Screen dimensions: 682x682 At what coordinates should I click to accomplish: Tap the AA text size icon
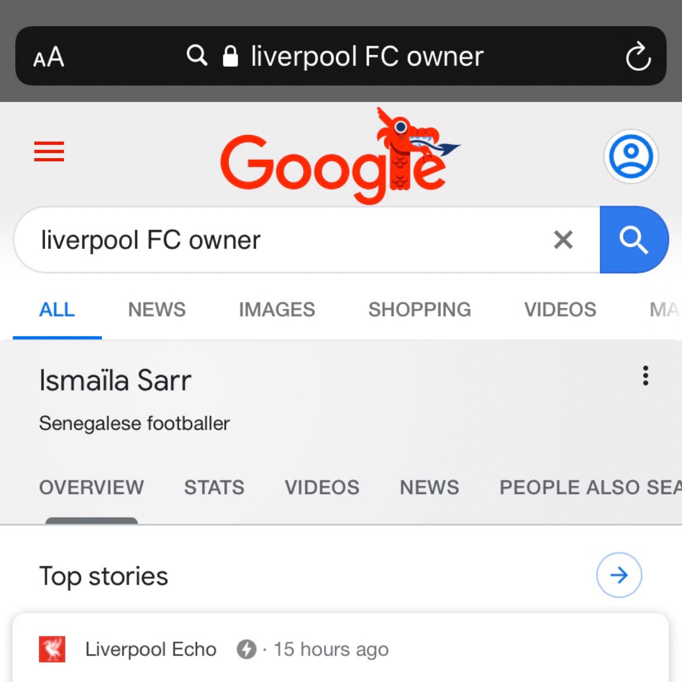click(49, 58)
